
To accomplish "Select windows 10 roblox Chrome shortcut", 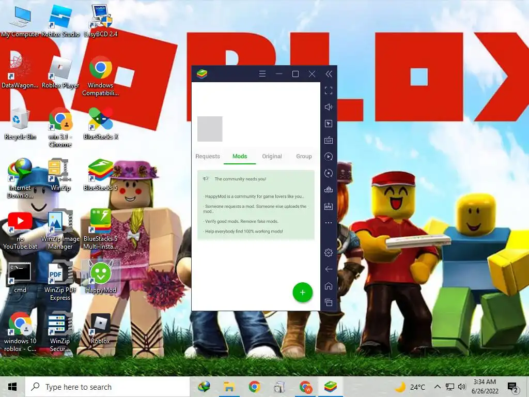I will [x=20, y=332].
